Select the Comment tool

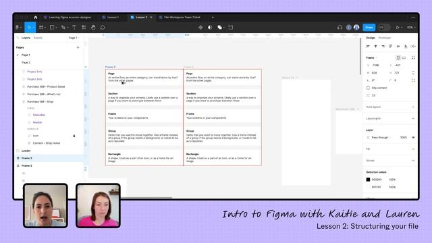pyautogui.click(x=103, y=28)
